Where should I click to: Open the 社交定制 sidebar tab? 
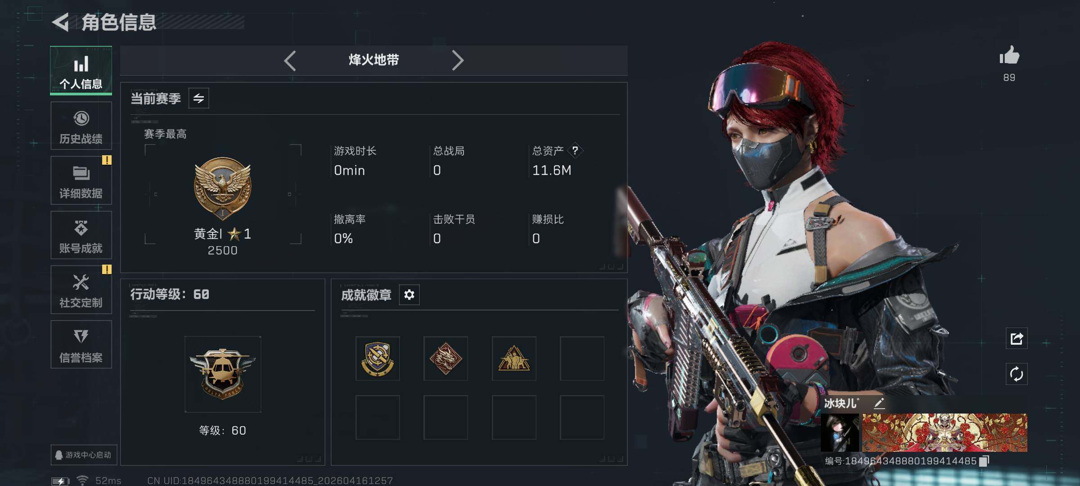pyautogui.click(x=81, y=290)
